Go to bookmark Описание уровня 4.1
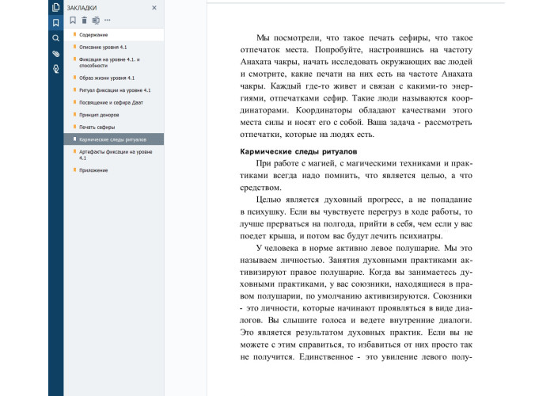The height and width of the screenshot is (396, 554). [x=103, y=47]
